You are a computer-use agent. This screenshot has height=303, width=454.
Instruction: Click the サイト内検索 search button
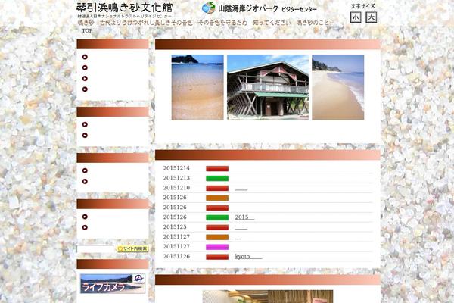click(x=132, y=248)
